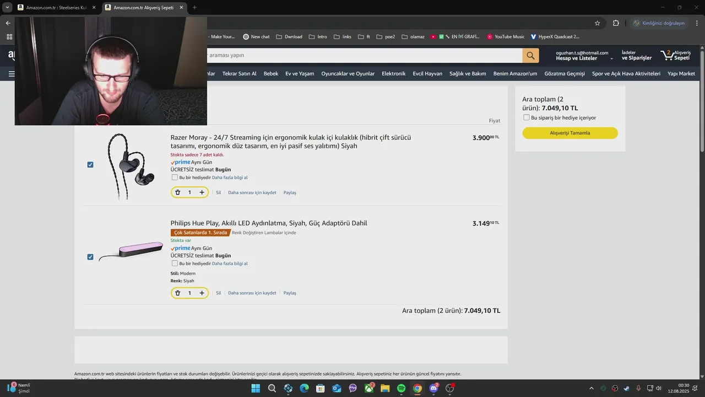Check 'Bu sipariş bir hediye içeriyor' box
The width and height of the screenshot is (705, 397).
click(x=527, y=117)
